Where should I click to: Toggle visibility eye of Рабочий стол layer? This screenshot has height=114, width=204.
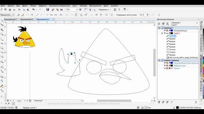coord(165,66)
